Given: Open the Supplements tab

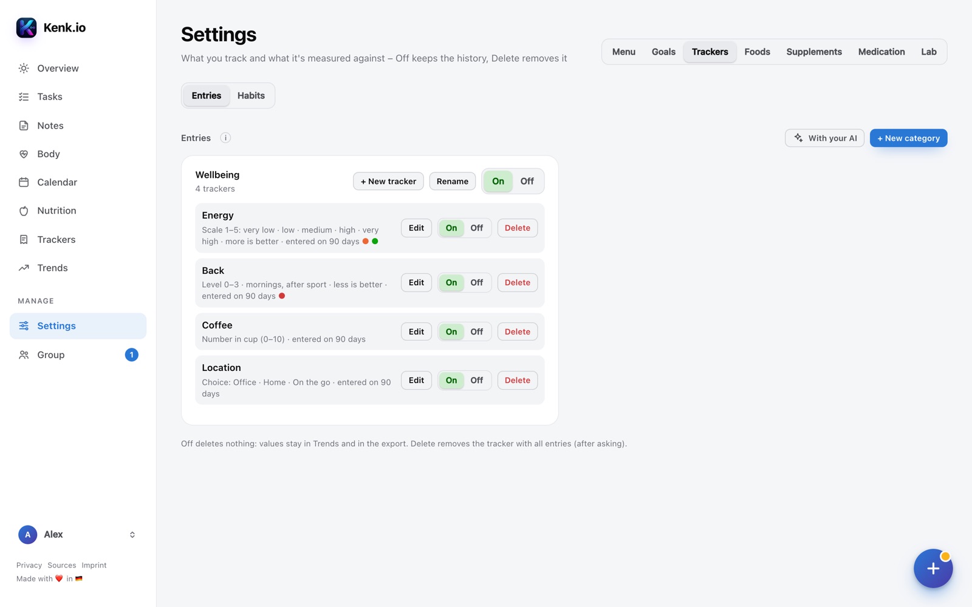Looking at the screenshot, I should click(814, 52).
